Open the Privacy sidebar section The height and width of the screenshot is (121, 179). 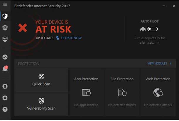coord(5,28)
